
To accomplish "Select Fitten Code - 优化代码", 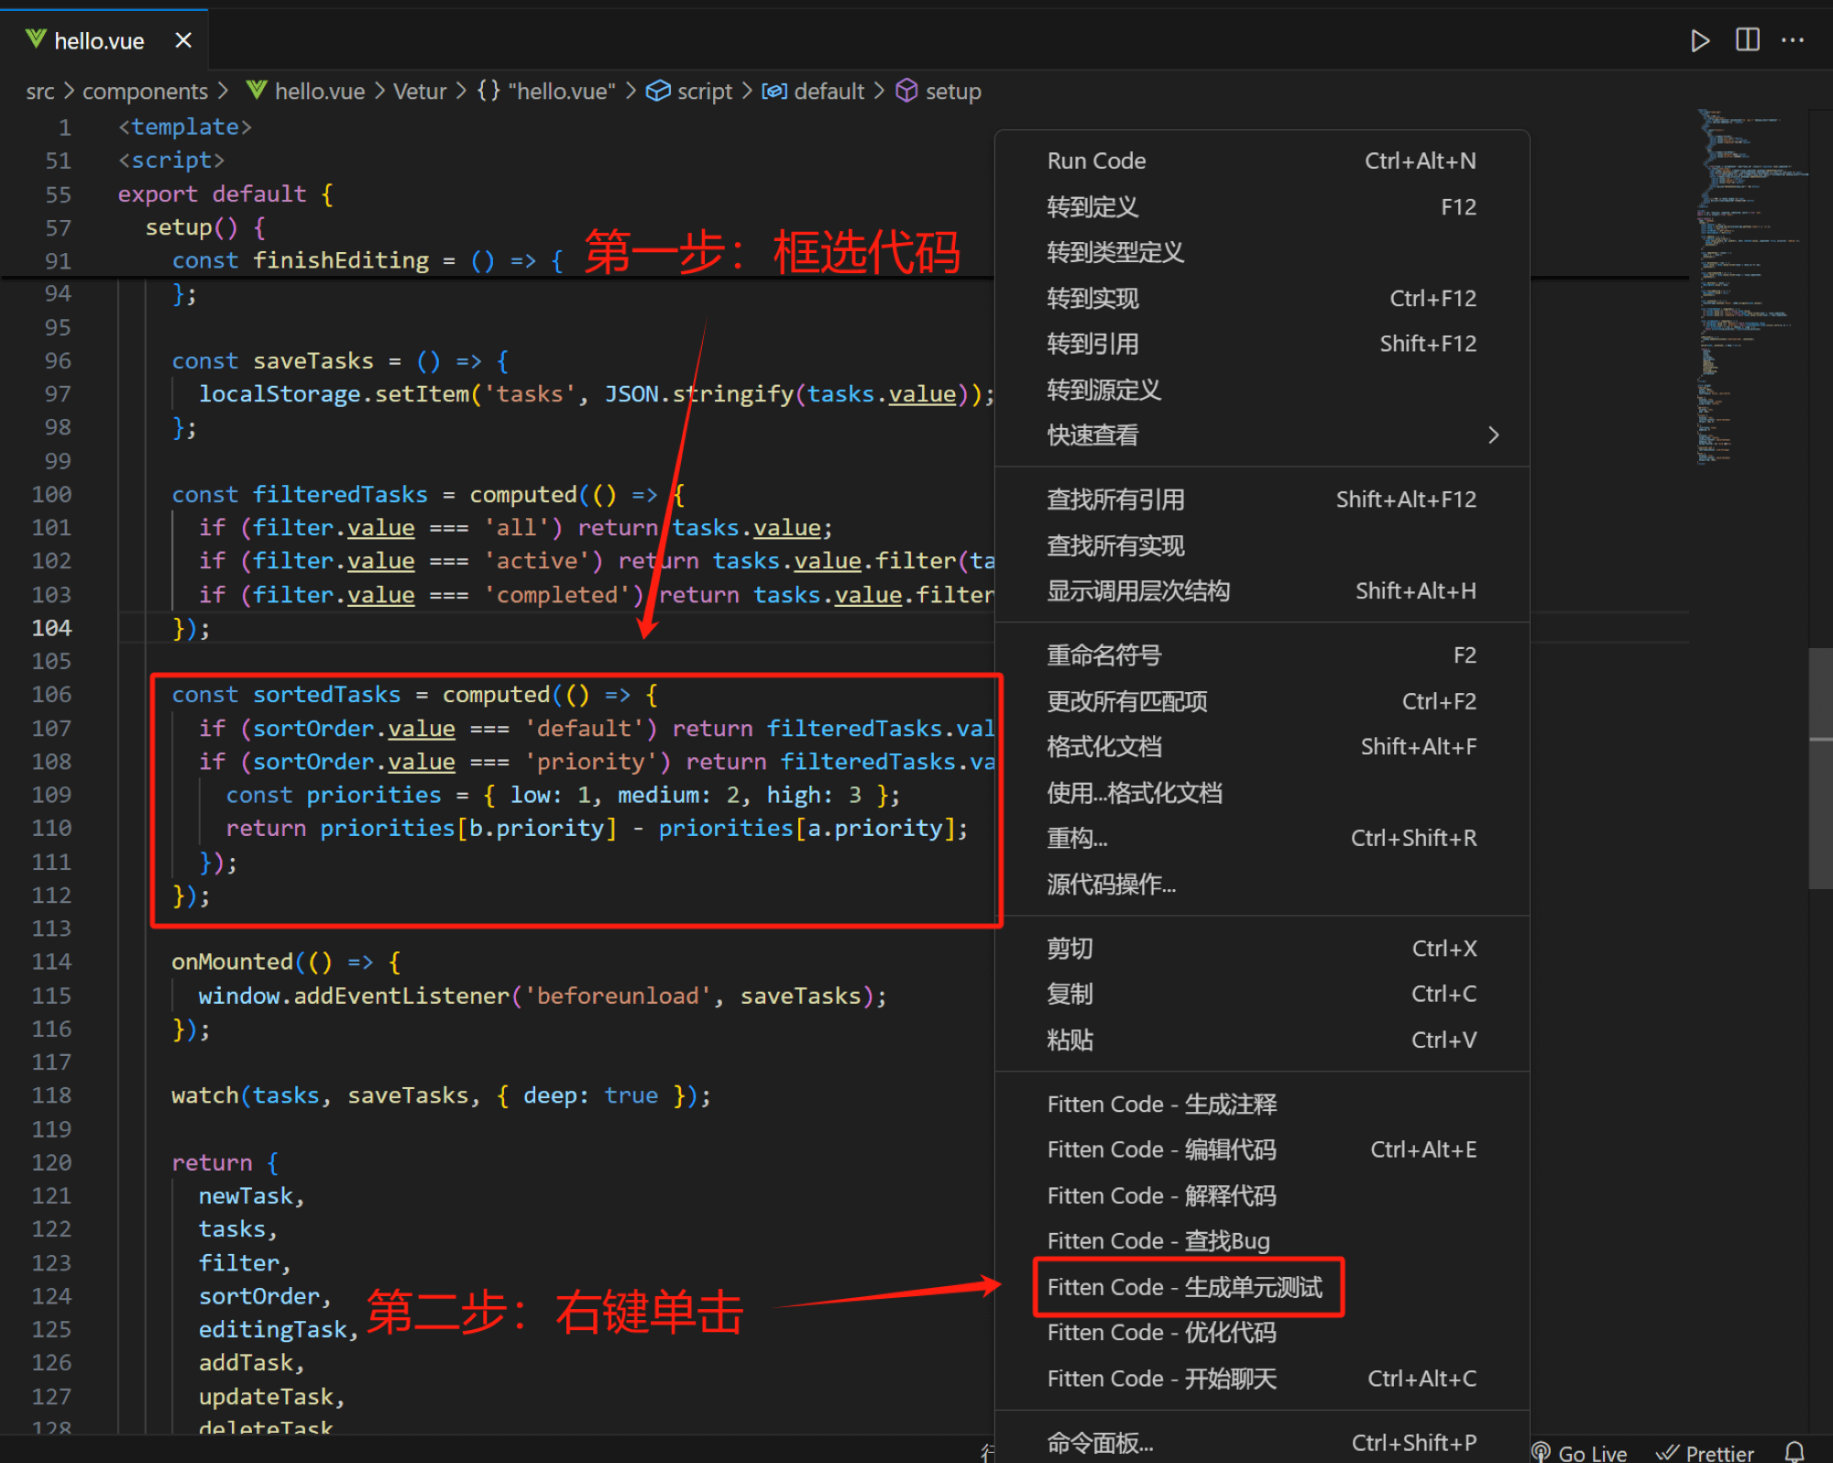I will click(1262, 1333).
